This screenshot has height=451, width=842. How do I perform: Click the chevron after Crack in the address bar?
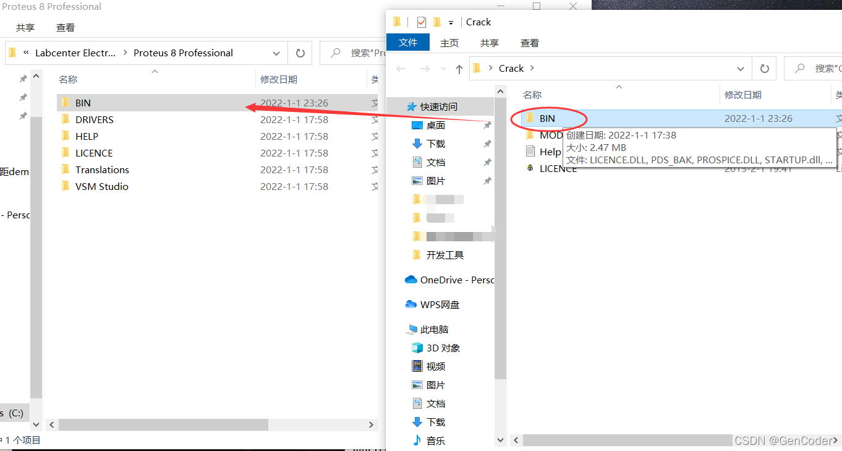pyautogui.click(x=532, y=68)
